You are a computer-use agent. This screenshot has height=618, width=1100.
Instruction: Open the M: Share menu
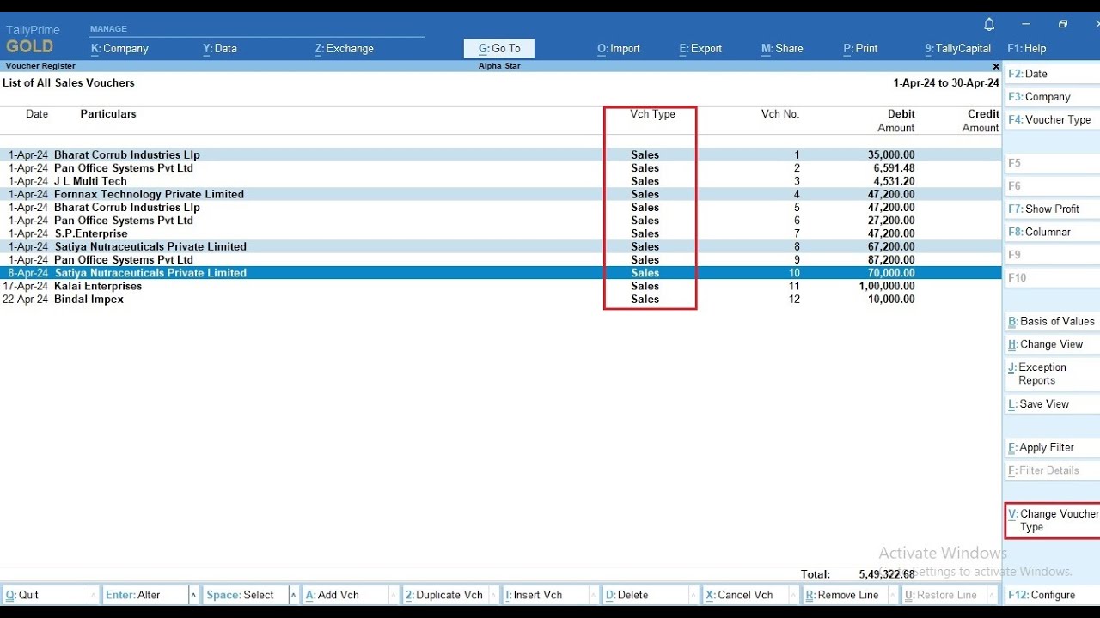click(x=782, y=49)
